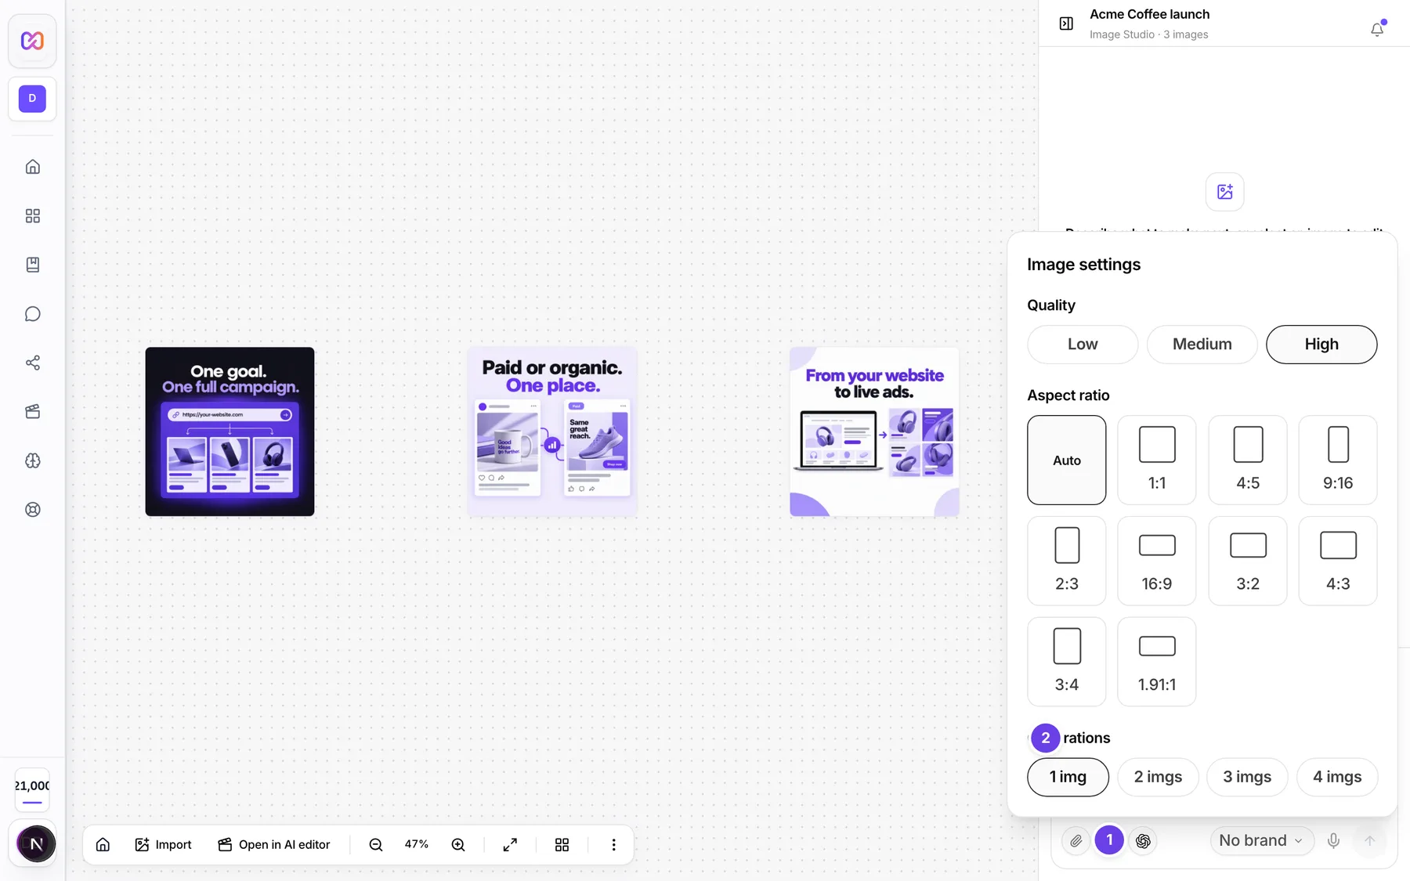Click the 47% zoom level
Image resolution: width=1410 pixels, height=881 pixels.
(417, 844)
